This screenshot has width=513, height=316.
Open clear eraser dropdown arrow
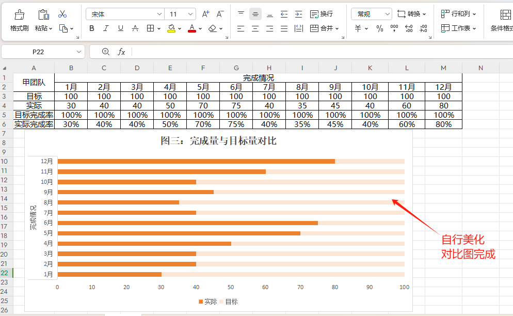[221, 29]
